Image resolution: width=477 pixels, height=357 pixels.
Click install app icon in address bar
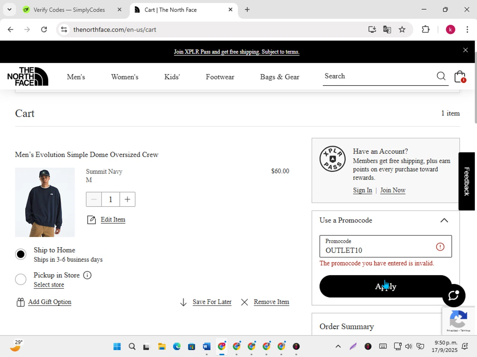[x=372, y=30]
